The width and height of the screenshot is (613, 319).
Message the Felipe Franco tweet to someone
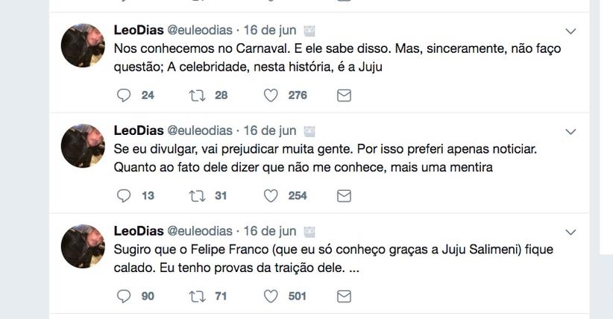[344, 296]
